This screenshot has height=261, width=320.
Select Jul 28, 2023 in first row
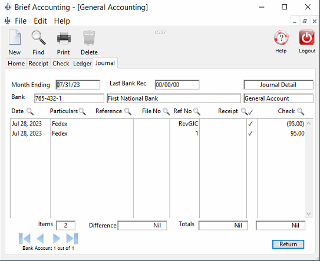tap(27, 124)
